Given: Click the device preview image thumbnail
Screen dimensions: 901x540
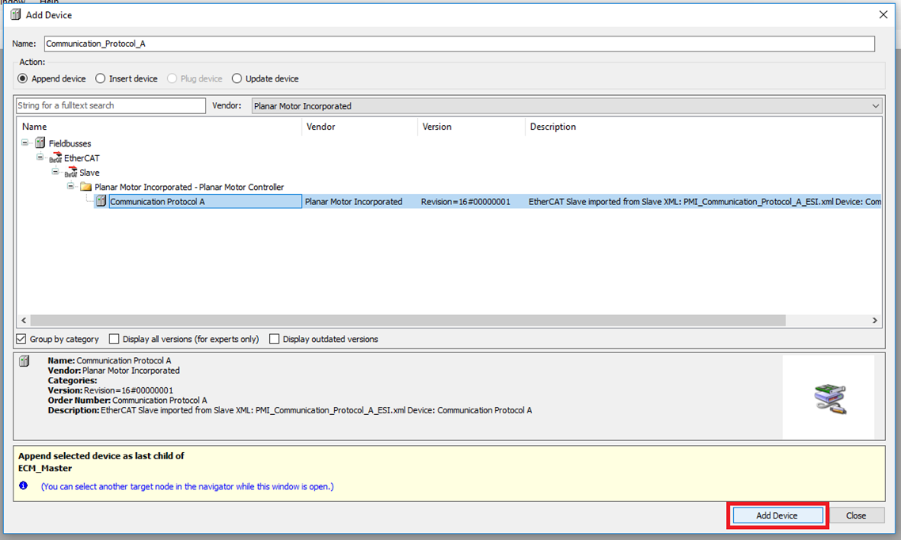Looking at the screenshot, I should (x=829, y=397).
